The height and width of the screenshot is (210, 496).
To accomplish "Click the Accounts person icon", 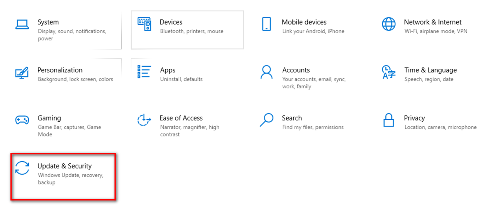I will (267, 72).
